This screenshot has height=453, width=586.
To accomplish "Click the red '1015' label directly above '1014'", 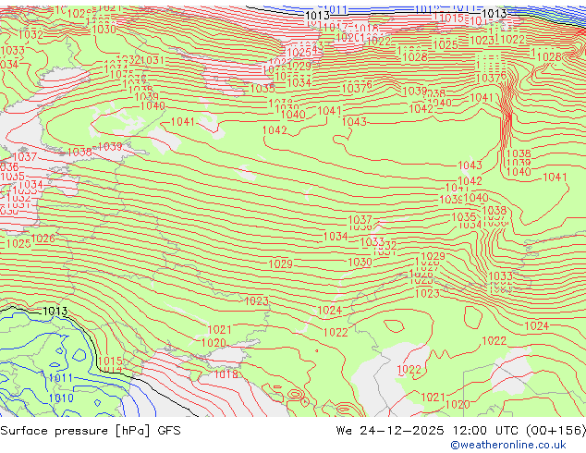I will point(110,361).
